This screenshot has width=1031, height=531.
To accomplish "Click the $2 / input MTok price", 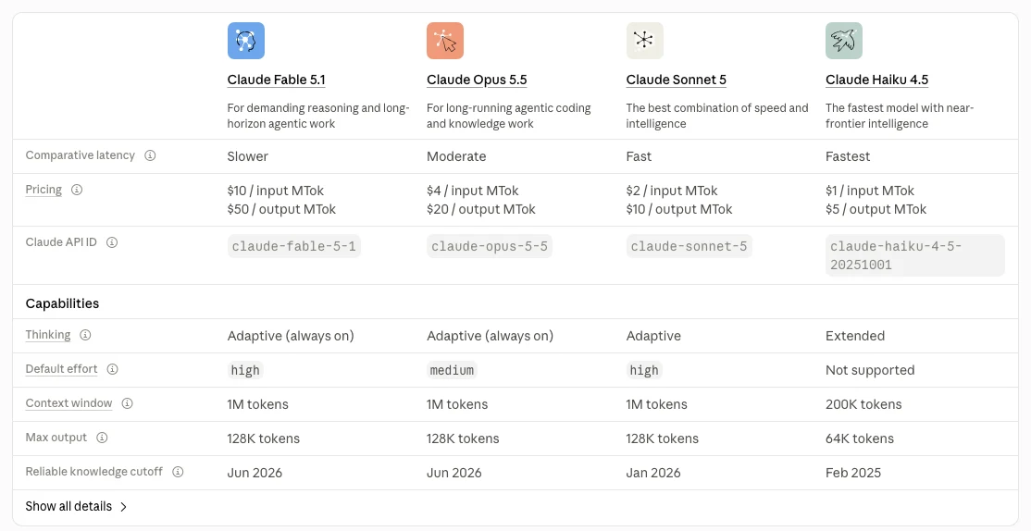I will pyautogui.click(x=671, y=191).
